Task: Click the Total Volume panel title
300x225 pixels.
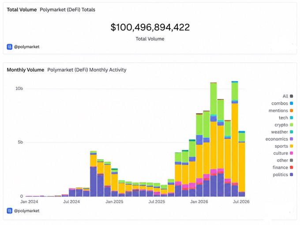Action: (22, 10)
